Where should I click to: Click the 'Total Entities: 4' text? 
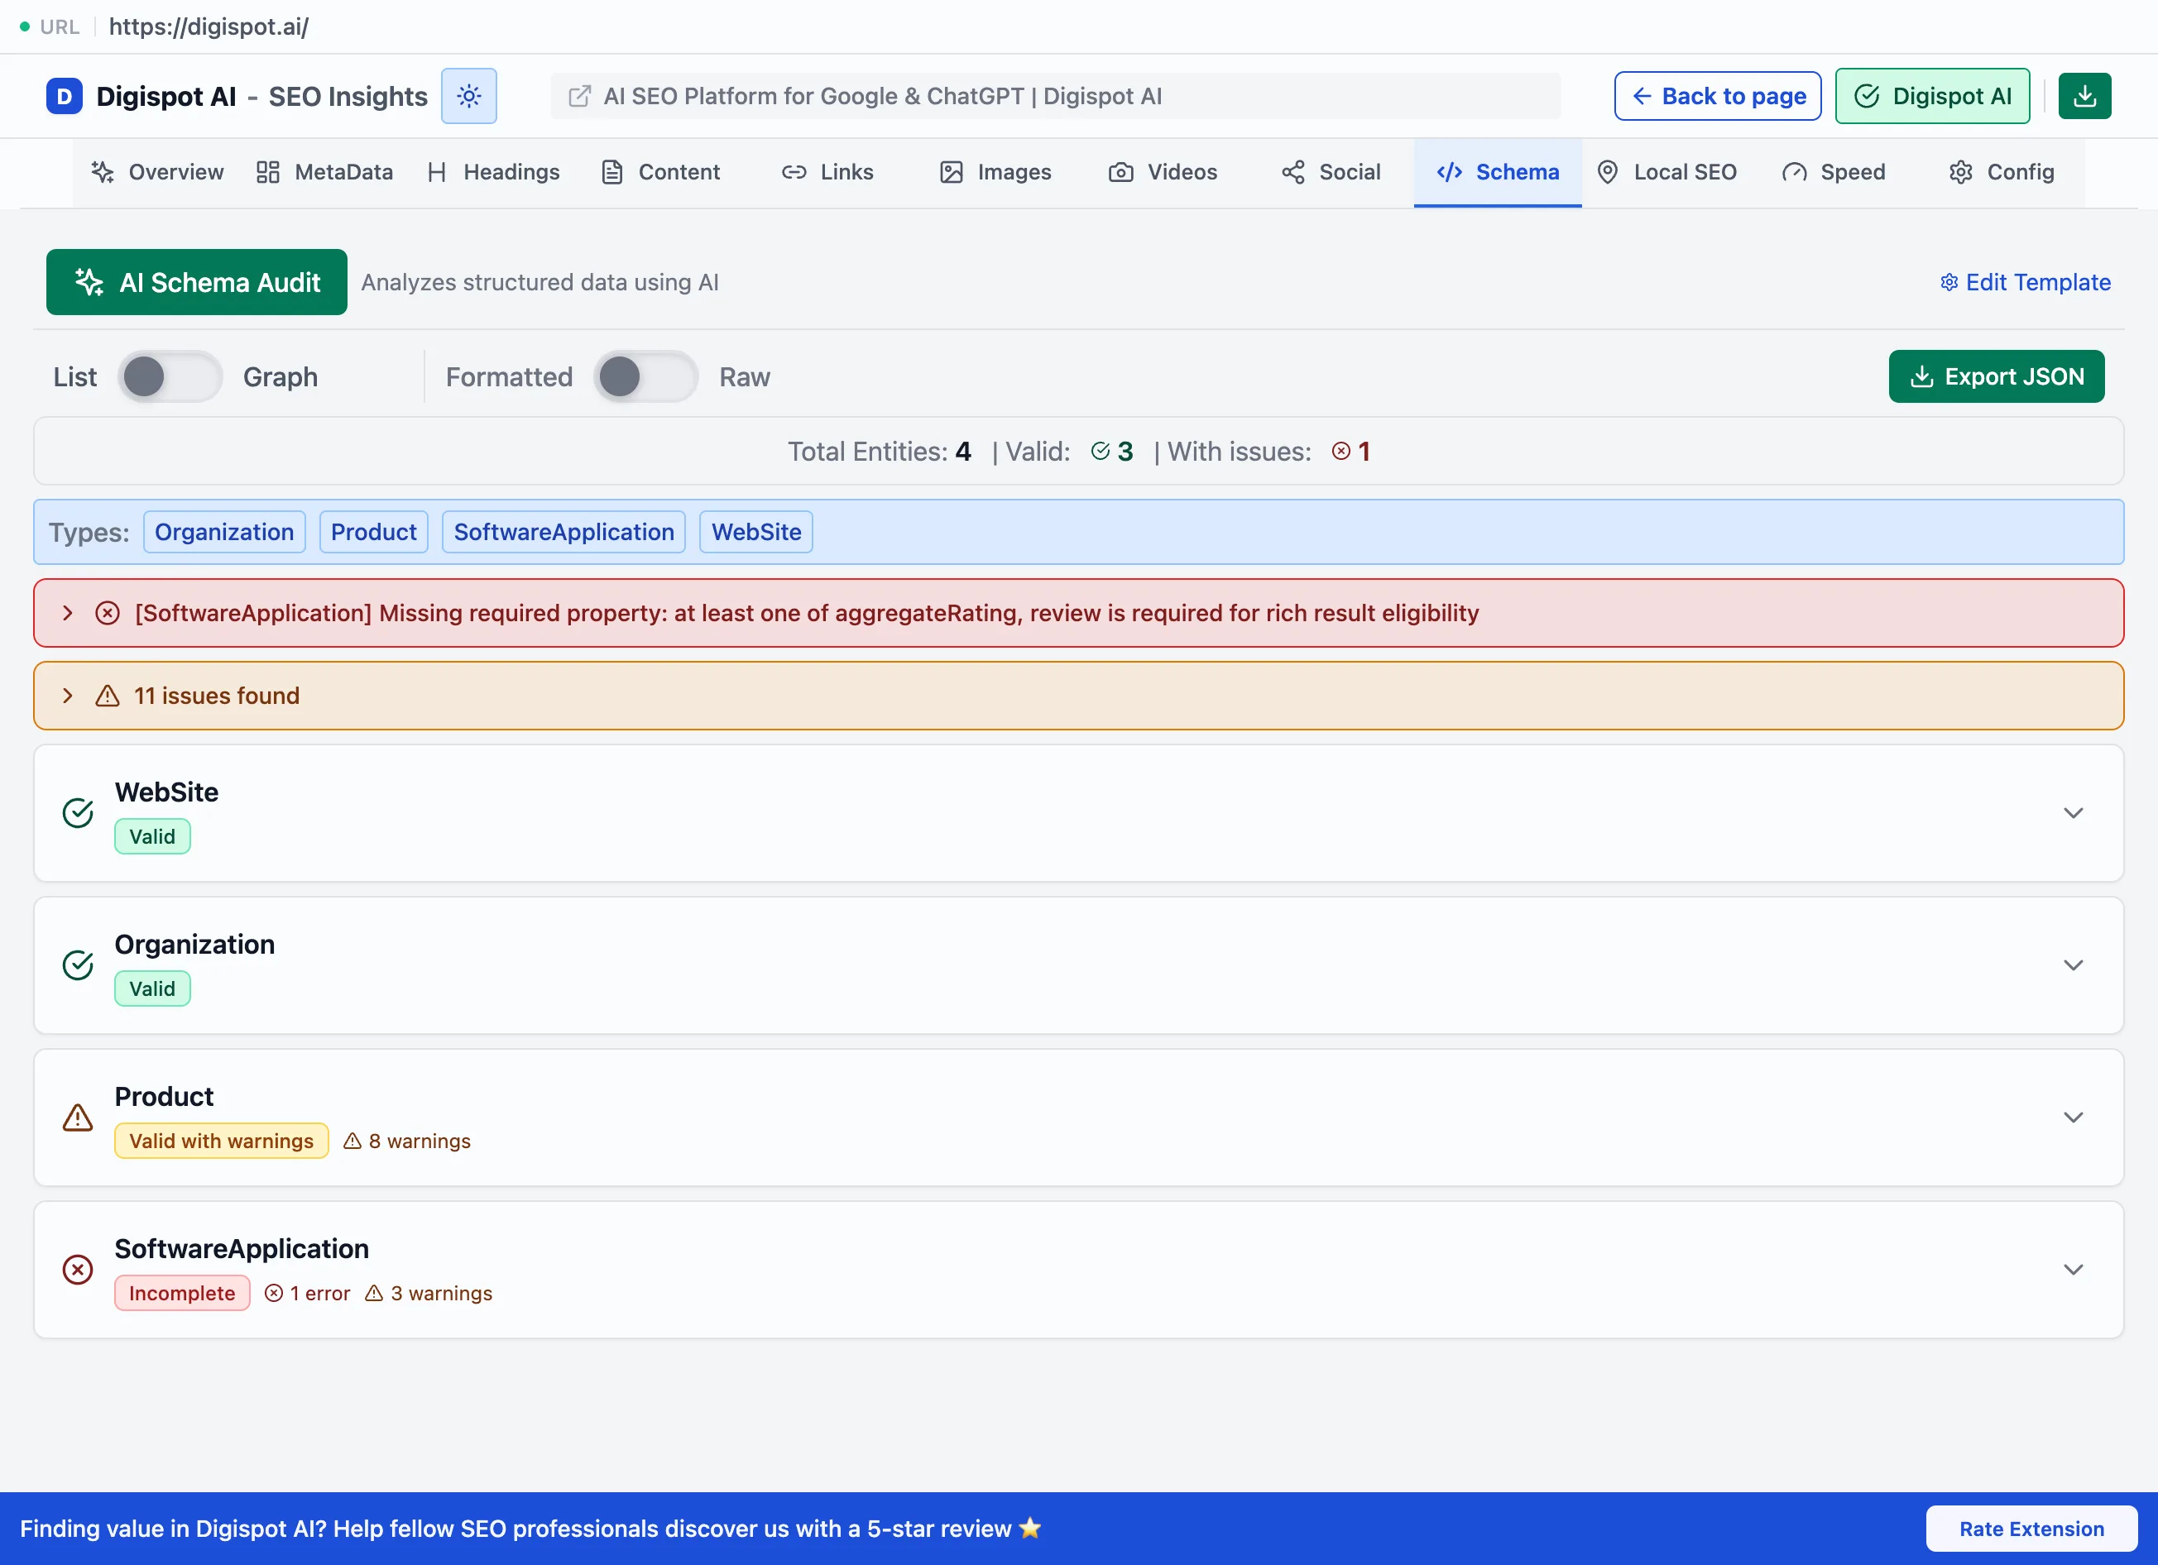[880, 451]
